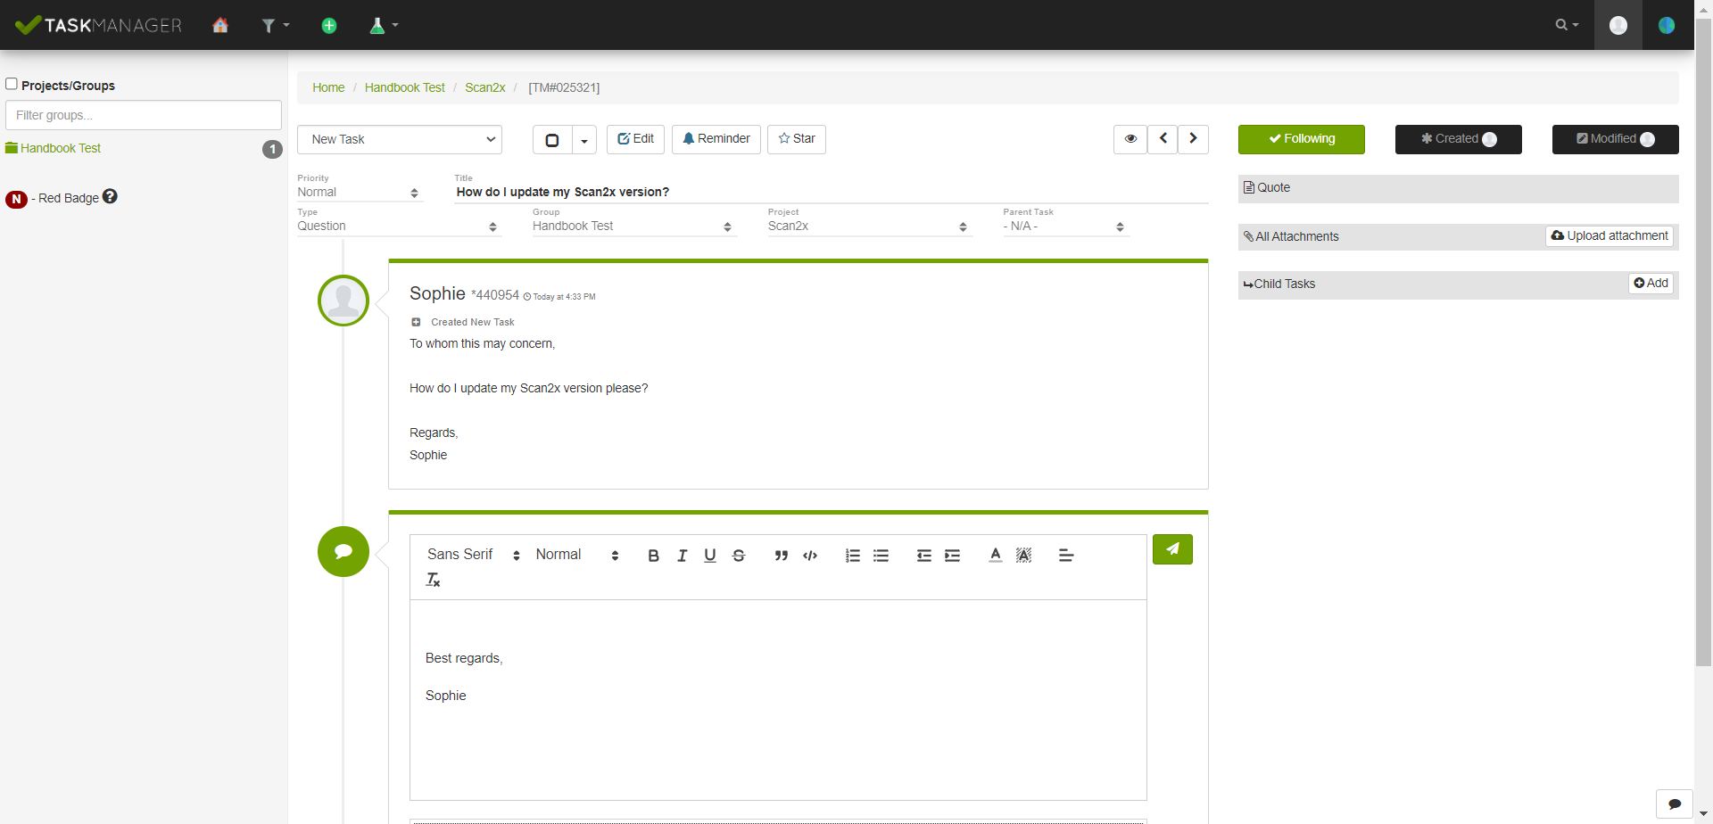Send the reply with paper plane button
Viewport: 1713px width, 824px height.
click(1172, 549)
